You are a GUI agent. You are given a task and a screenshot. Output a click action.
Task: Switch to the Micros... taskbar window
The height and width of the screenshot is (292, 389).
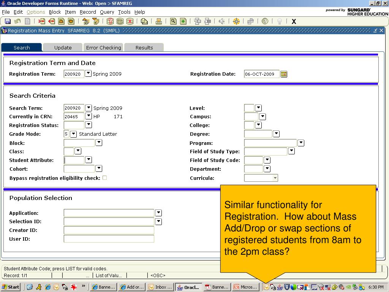coord(246,287)
